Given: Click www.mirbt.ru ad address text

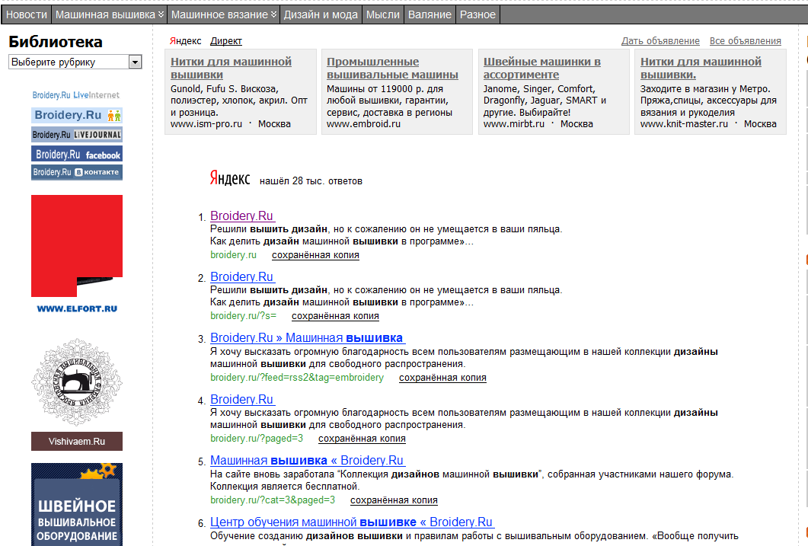Looking at the screenshot, I should [x=514, y=124].
